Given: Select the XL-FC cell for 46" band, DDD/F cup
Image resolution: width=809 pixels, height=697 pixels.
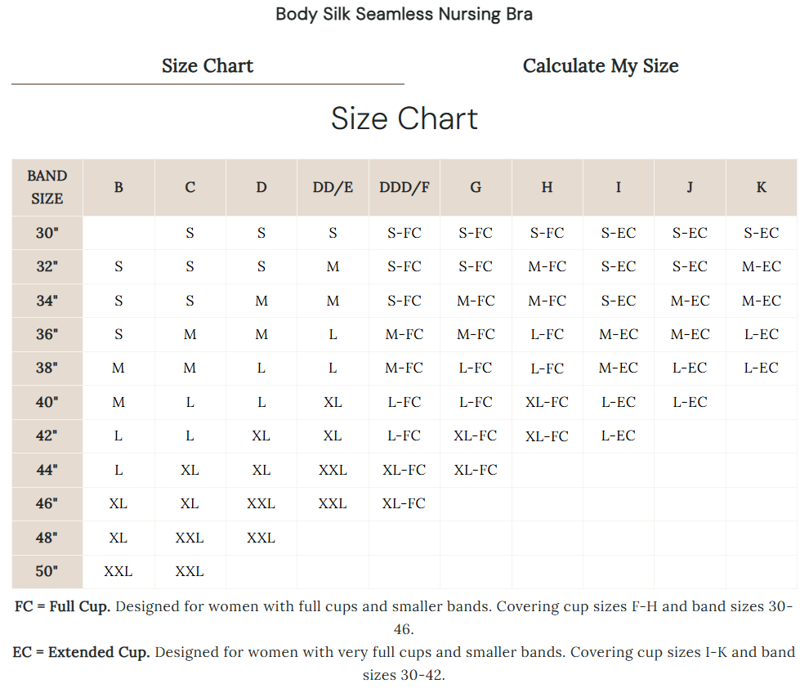Looking at the screenshot, I should 404,503.
